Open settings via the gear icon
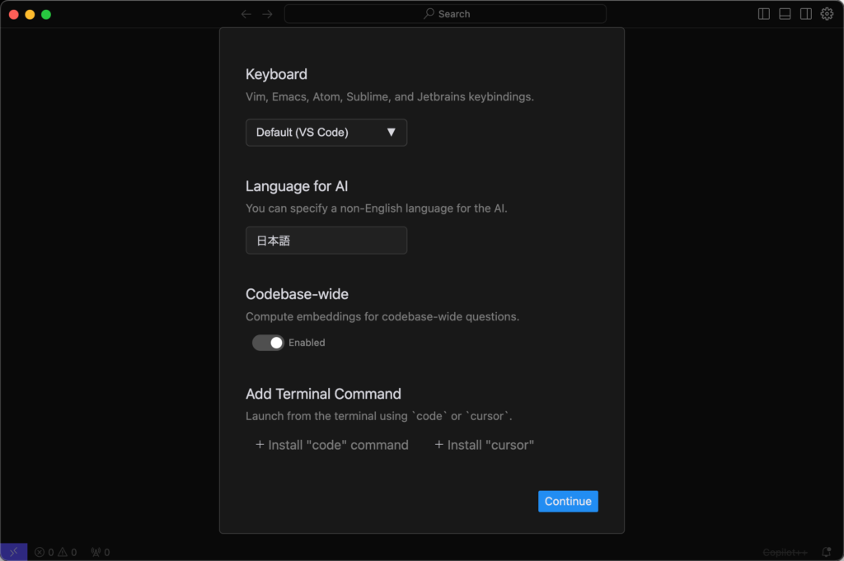 tap(827, 14)
